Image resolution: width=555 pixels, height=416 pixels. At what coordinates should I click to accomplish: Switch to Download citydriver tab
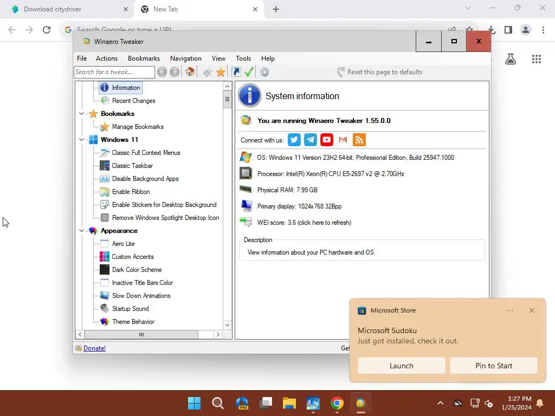(67, 9)
